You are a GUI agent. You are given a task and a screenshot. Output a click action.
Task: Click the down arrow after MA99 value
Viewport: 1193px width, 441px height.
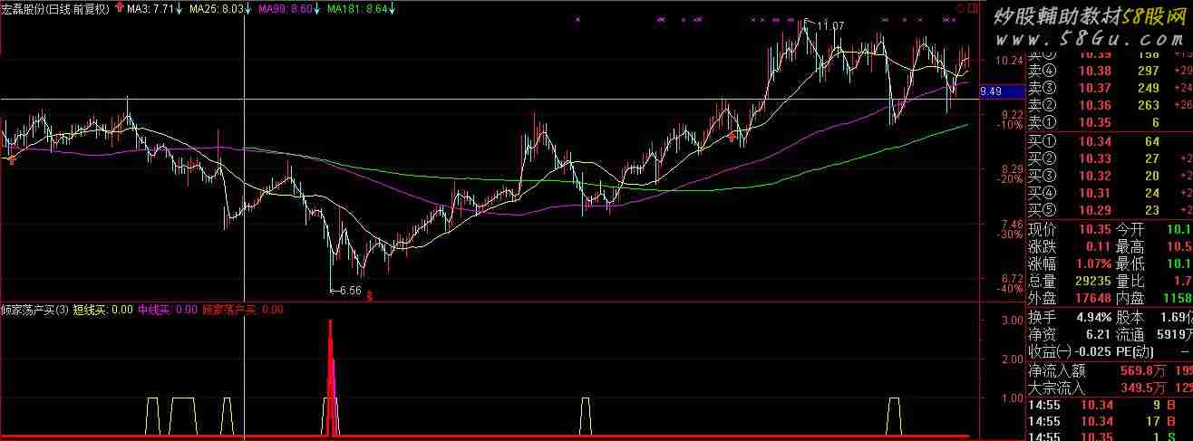pos(318,9)
